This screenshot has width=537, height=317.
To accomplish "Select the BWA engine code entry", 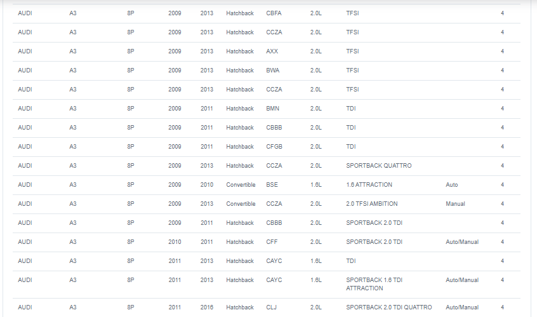I will pyautogui.click(x=272, y=71).
